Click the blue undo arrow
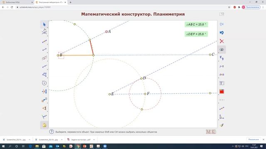 coord(222,33)
